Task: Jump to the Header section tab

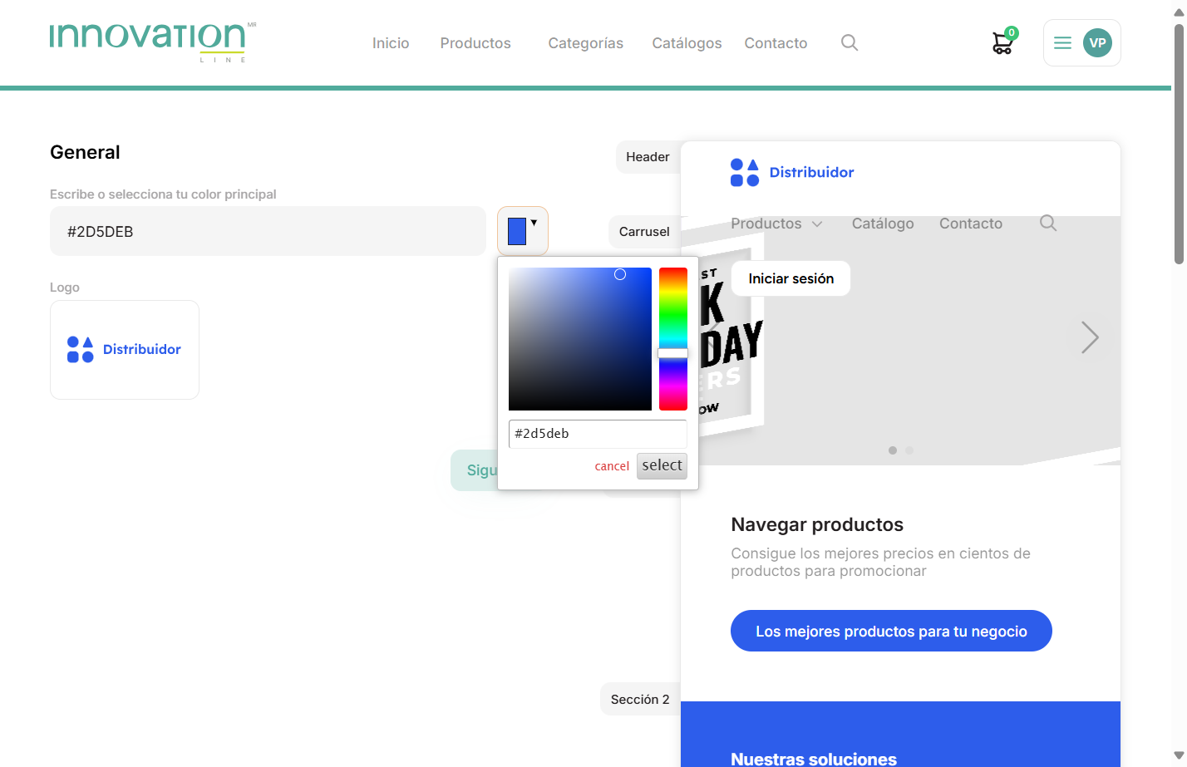Action: point(648,157)
